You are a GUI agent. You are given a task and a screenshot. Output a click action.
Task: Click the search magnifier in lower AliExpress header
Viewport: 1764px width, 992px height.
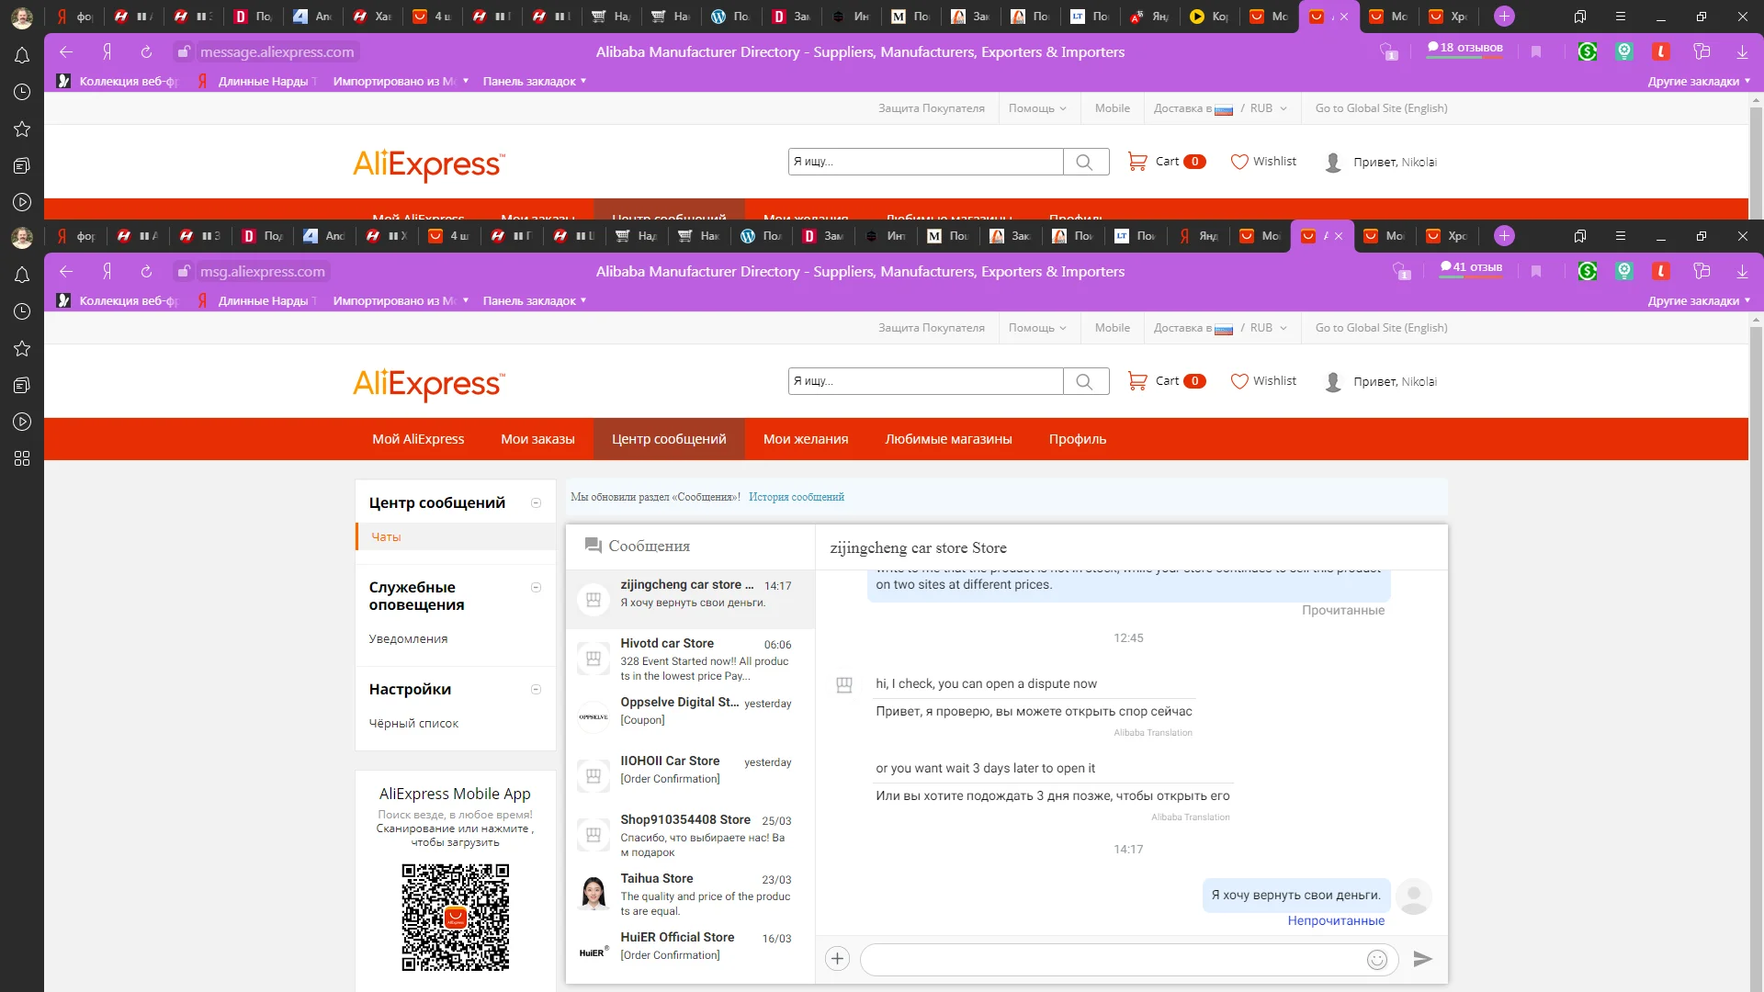(1084, 381)
